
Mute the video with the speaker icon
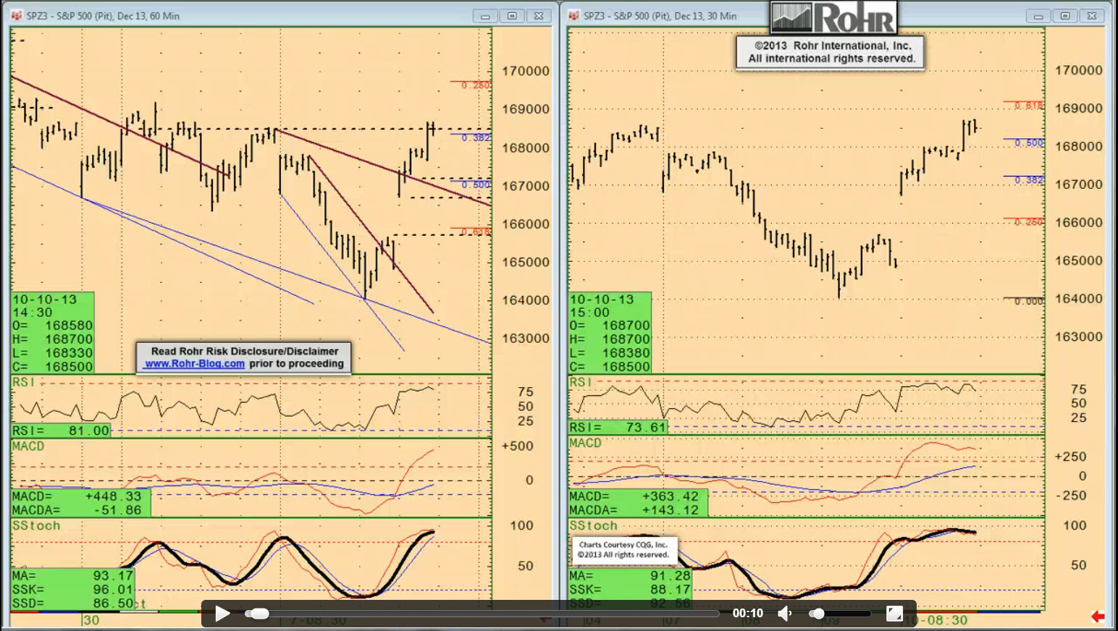point(785,614)
